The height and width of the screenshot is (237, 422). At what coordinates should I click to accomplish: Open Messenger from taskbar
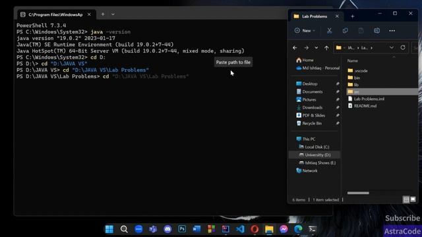pos(284,229)
